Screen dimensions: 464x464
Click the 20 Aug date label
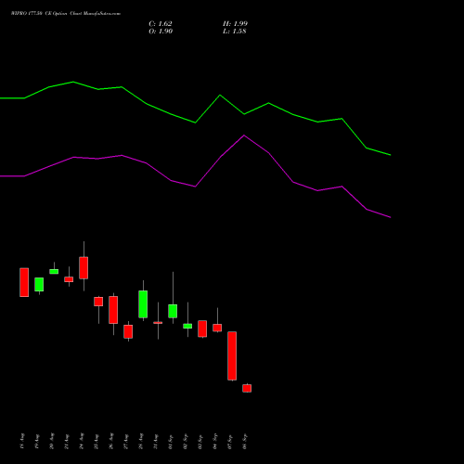(x=52, y=442)
